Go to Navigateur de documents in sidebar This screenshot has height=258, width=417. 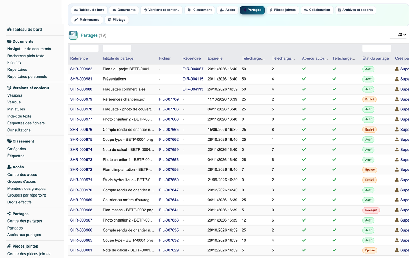(29, 49)
